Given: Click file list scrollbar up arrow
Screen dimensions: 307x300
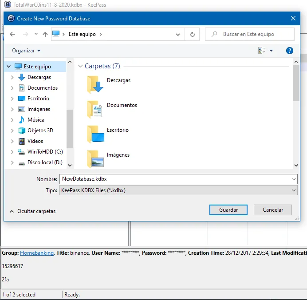Looking at the screenshot, I should (x=296, y=62).
